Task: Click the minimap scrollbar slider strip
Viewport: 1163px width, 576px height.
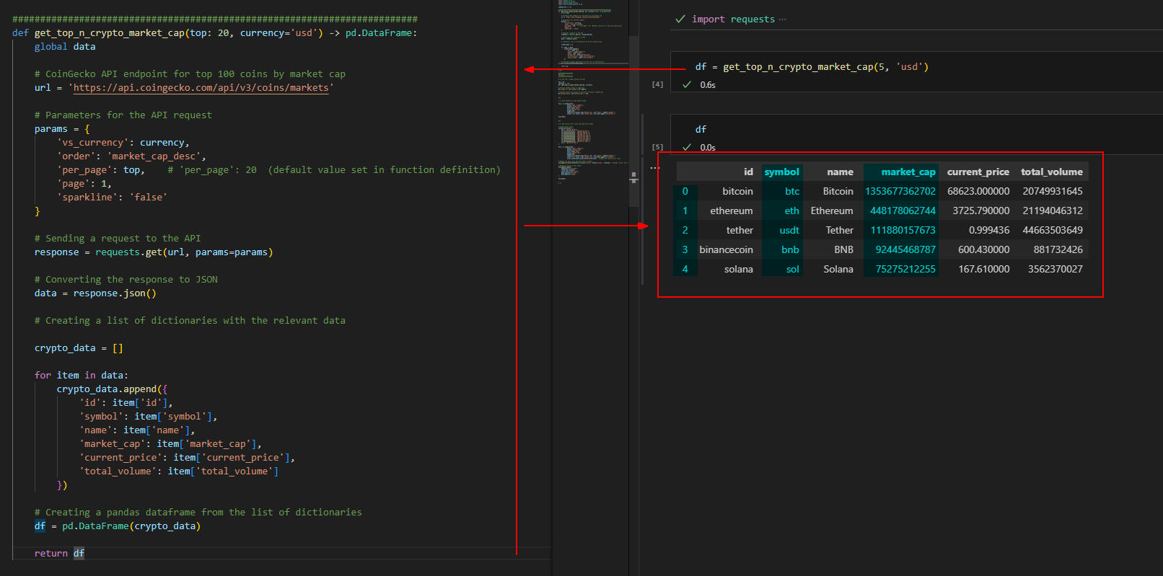Action: point(633,121)
